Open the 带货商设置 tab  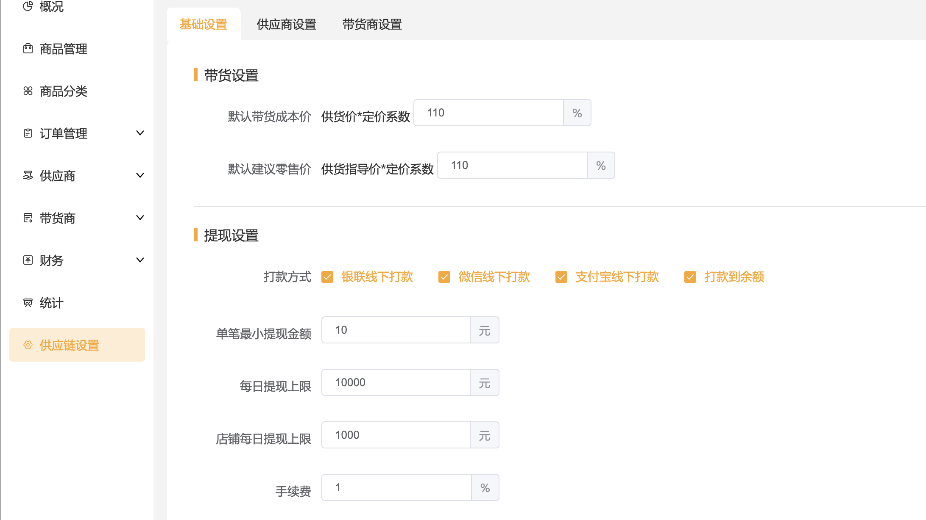(372, 25)
